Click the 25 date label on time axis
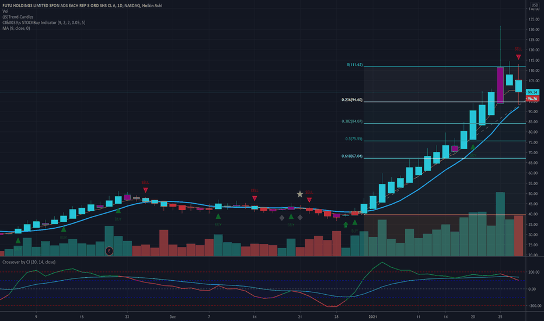This screenshot has width=544, height=321. click(500, 317)
